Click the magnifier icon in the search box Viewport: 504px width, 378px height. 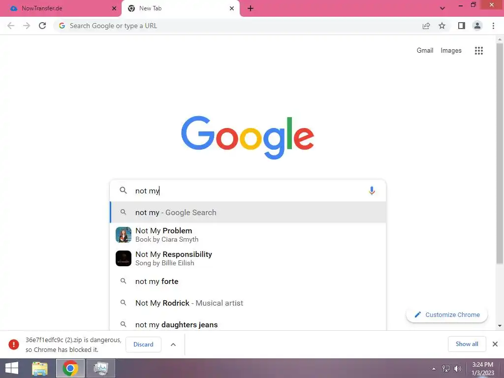(x=123, y=190)
